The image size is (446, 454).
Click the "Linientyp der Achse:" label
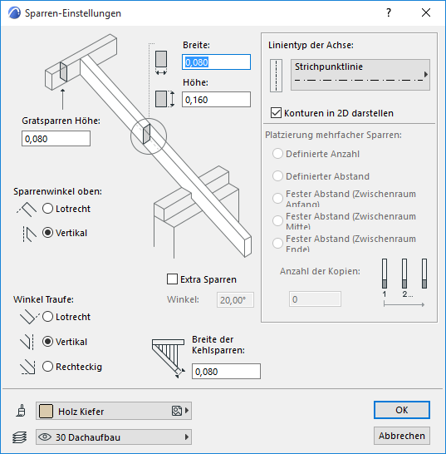[x=311, y=45]
